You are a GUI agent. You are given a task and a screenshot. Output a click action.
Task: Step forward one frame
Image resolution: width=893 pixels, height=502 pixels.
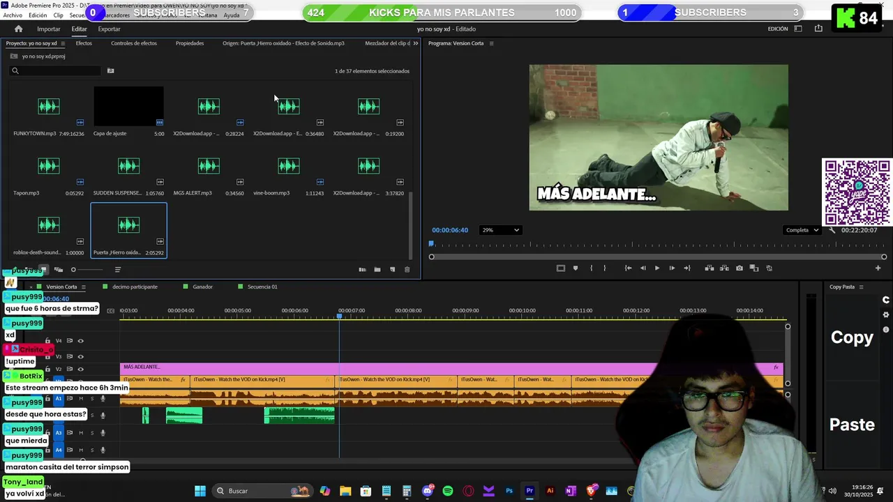(672, 268)
